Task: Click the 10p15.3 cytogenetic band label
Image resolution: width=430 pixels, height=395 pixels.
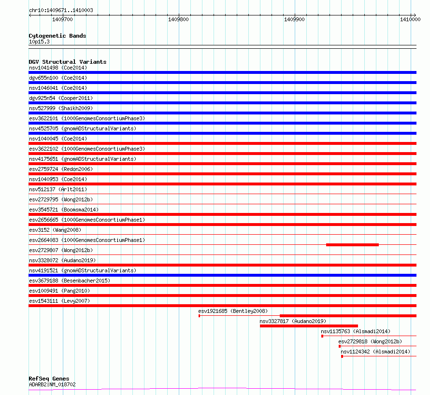Action: coord(39,42)
